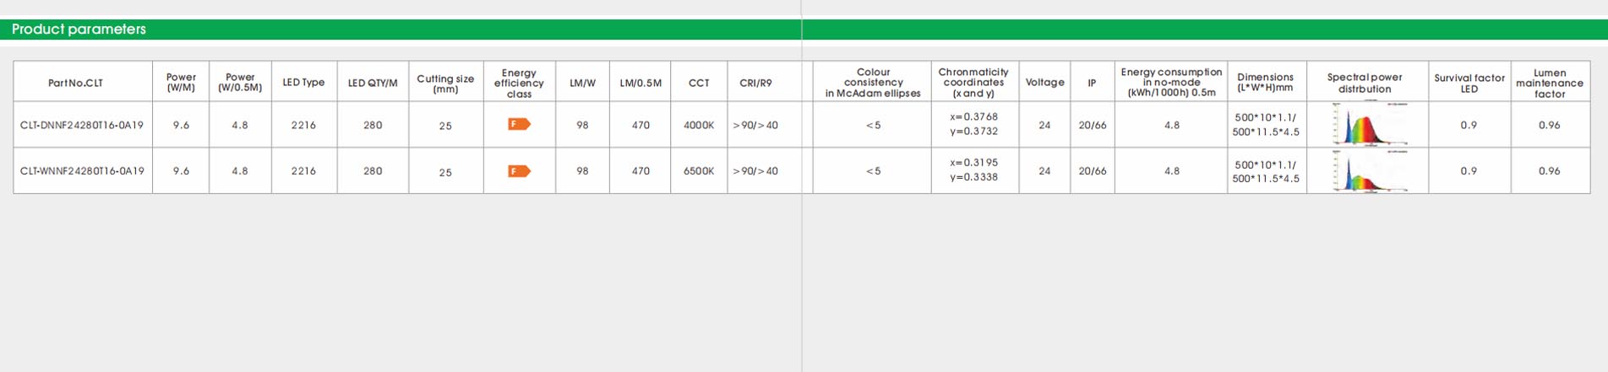Open the spectral power distribution chart for 4000K row
The height and width of the screenshot is (372, 1608).
[1369, 125]
